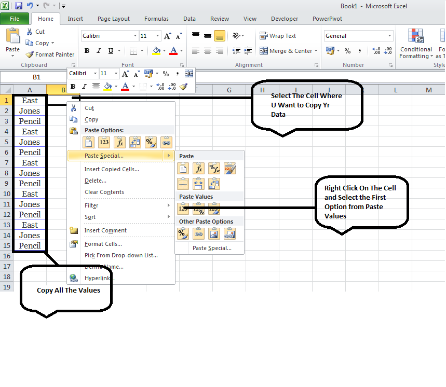Toggle italic formatting
The width and height of the screenshot is (446, 387).
[98, 51]
